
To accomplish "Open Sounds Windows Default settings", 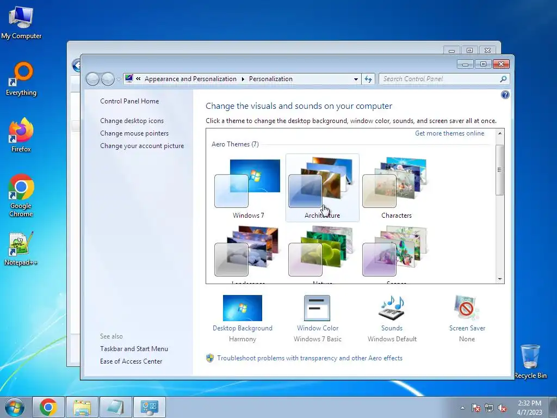I will coord(392,318).
